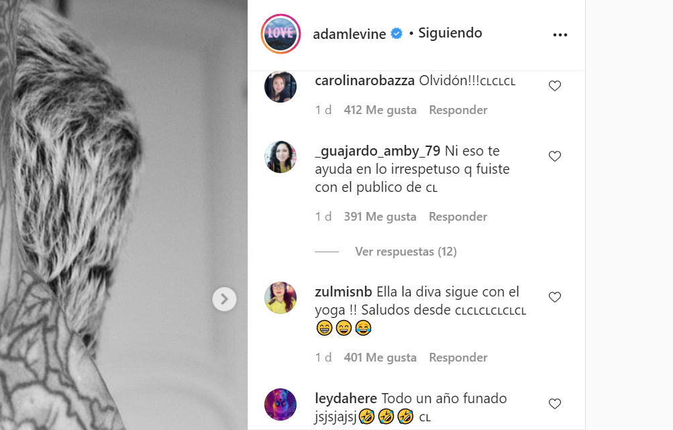View the 412 Me gusta likes list

pos(380,110)
